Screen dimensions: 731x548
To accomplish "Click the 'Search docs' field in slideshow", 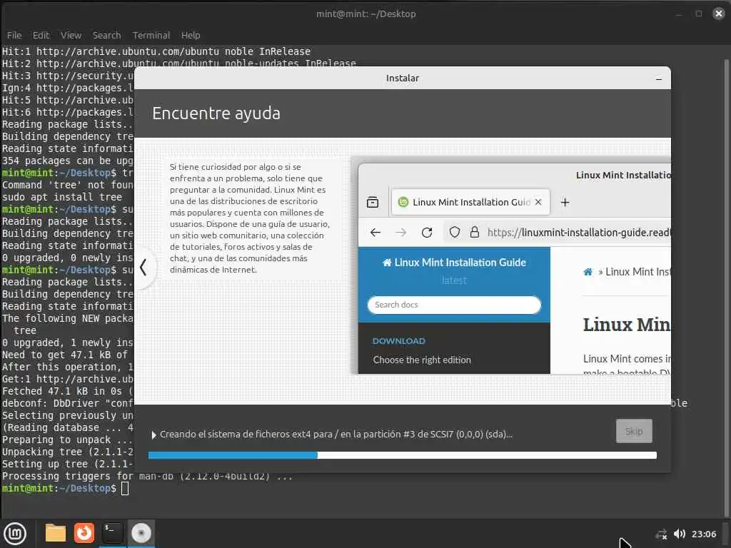I will [454, 305].
